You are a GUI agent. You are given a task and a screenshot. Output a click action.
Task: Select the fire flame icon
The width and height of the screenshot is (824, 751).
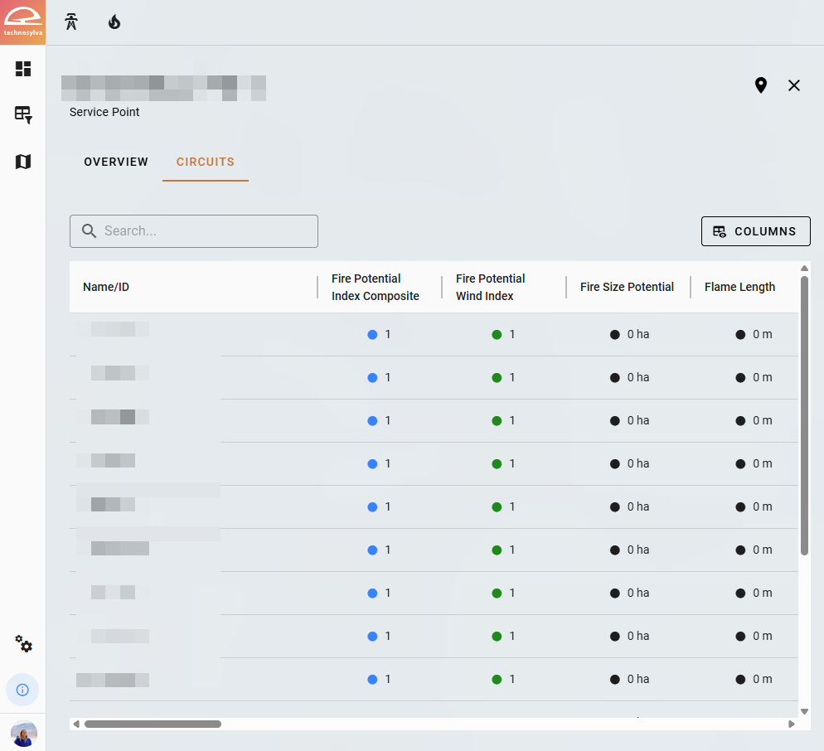(114, 22)
